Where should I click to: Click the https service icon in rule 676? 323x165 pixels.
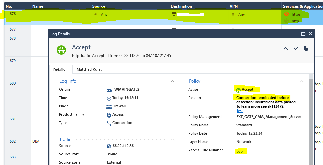[x=286, y=14]
